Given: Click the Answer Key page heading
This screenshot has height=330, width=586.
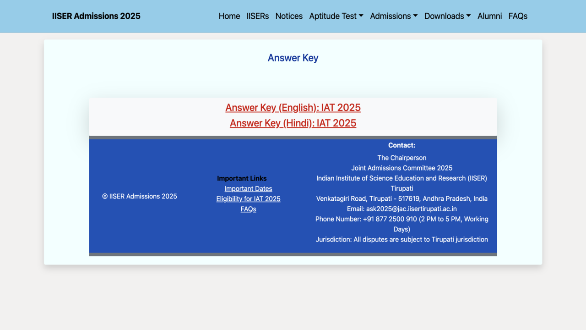Looking at the screenshot, I should coord(293,58).
